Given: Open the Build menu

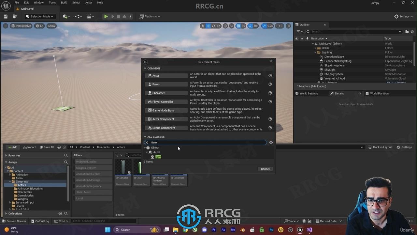Looking at the screenshot, I should point(64,3).
